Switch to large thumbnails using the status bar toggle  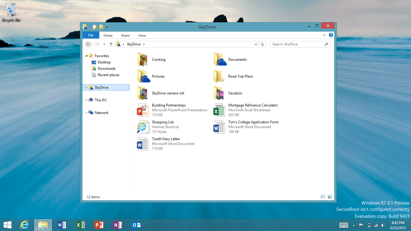[x=329, y=196]
